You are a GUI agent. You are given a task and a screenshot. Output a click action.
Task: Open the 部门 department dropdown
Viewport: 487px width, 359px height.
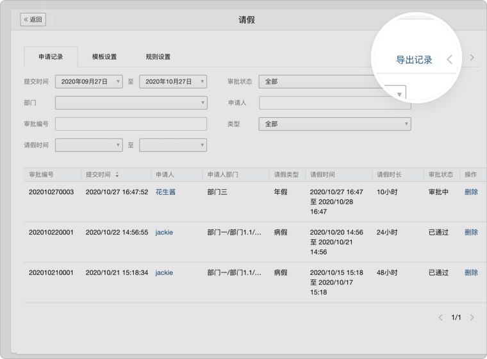[x=131, y=103]
